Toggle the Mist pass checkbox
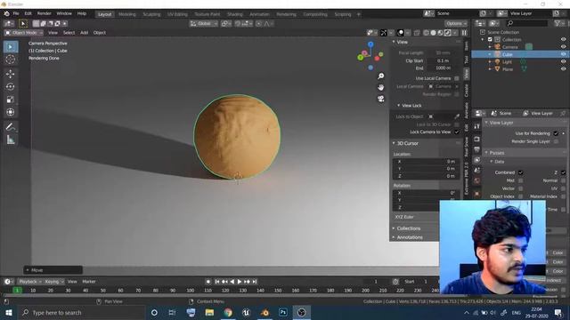 520,180
